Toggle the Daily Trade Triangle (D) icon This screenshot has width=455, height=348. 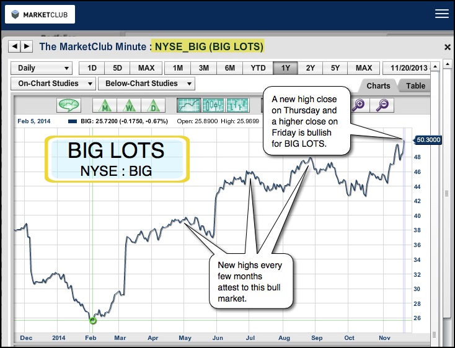click(153, 105)
